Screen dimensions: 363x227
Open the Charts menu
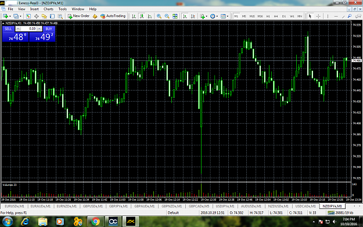(48, 9)
